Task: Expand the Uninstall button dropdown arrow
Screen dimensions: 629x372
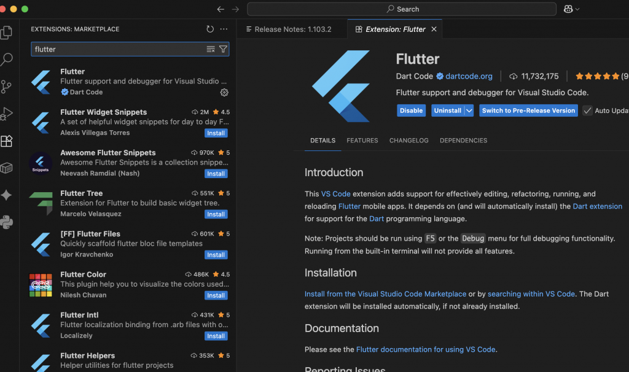Action: point(469,110)
